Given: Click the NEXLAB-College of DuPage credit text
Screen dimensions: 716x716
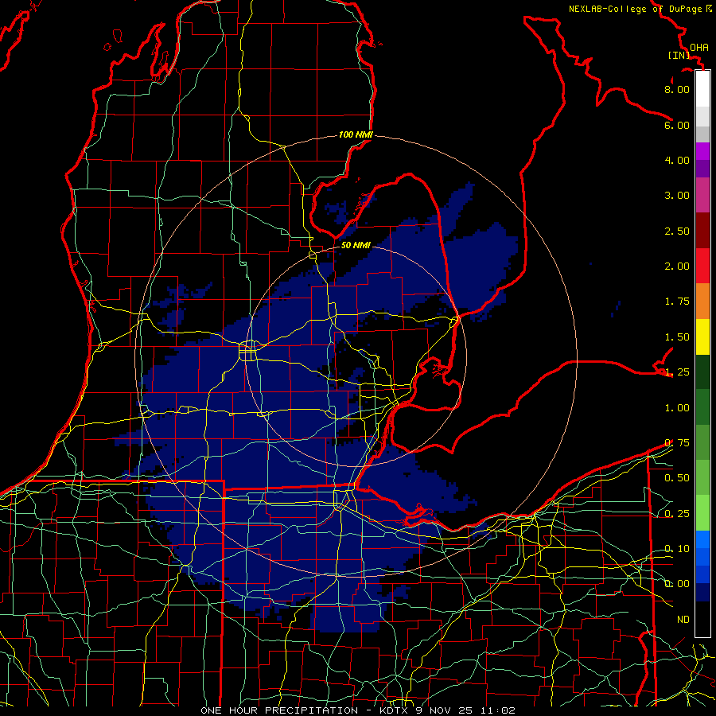Looking at the screenshot, I should 640,9.
